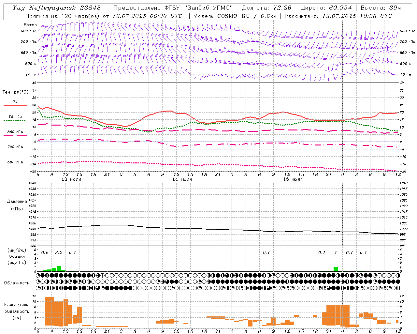This screenshot has width=417, height=334.
Task: Click the 'Тем-ра(°C)' axis title
Action: 15,92
